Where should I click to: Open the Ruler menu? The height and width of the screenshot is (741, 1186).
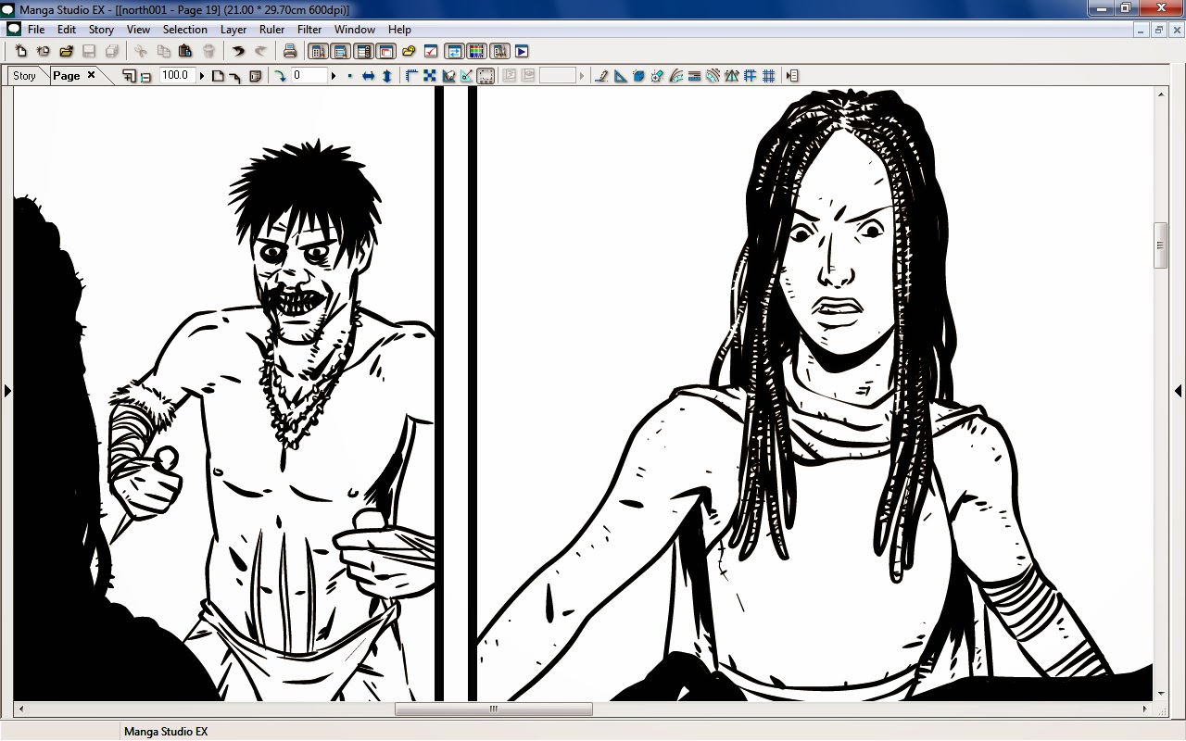coord(271,30)
